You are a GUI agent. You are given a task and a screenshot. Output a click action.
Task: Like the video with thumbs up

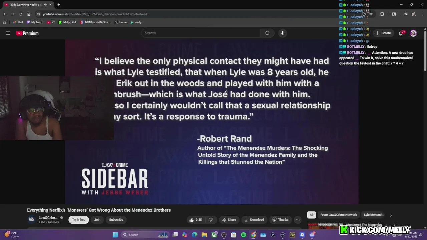(x=196, y=220)
